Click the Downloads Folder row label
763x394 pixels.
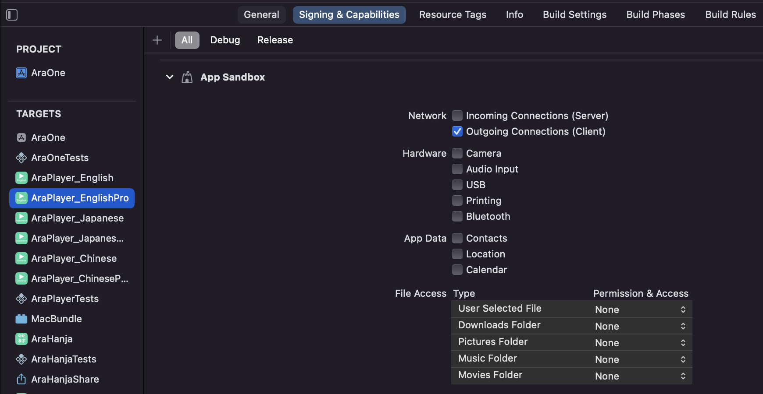click(x=499, y=325)
